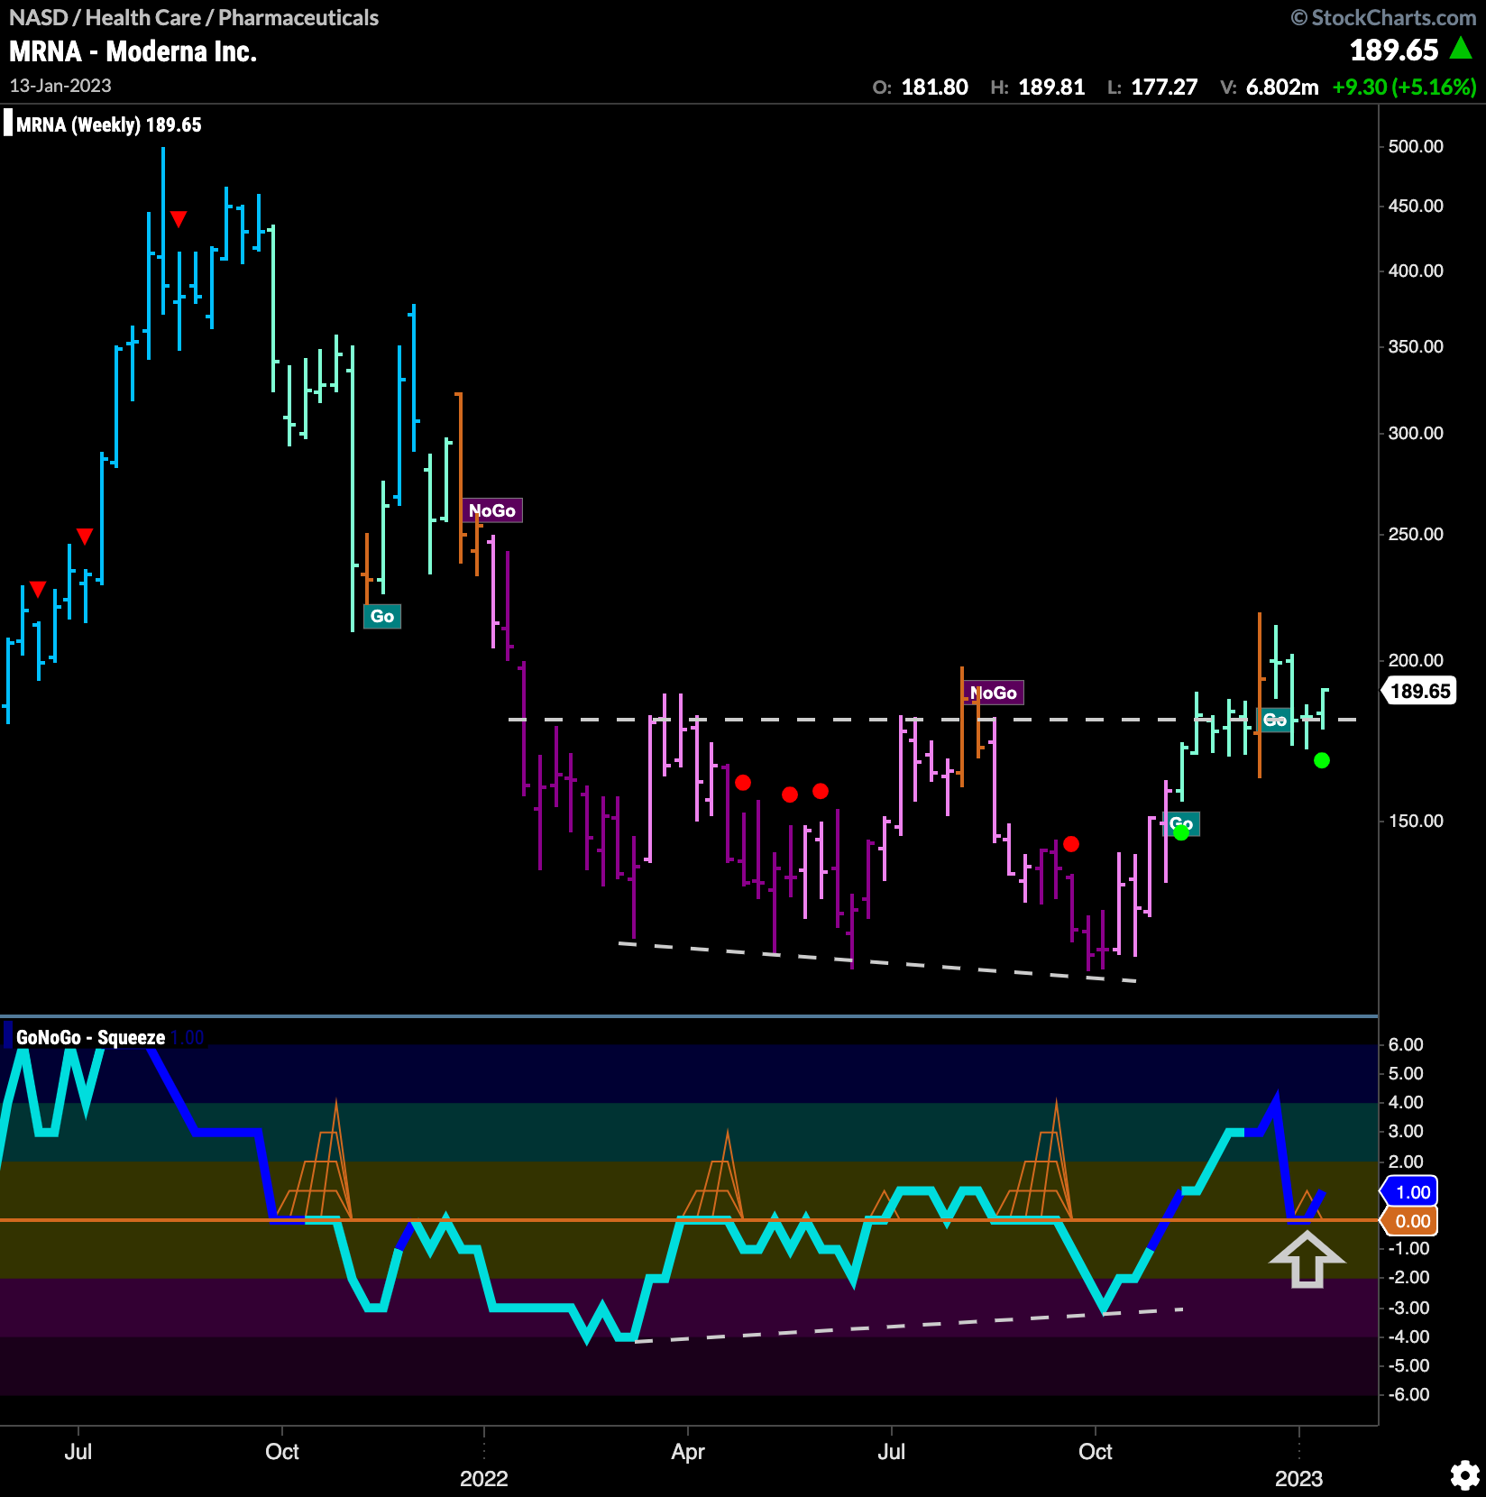Click the Go label near 150.00 level

point(1181,823)
